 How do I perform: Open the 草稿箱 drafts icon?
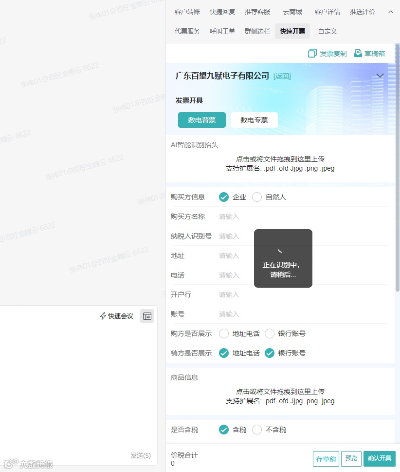(x=358, y=53)
